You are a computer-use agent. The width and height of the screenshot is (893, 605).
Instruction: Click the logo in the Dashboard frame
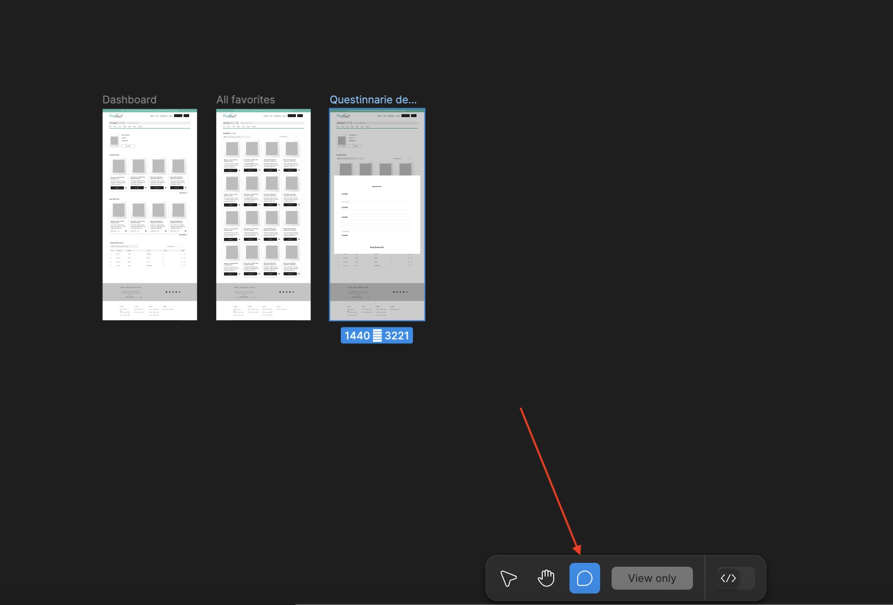[116, 116]
